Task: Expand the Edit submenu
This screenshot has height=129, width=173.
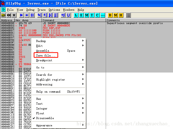Action: click(59, 46)
